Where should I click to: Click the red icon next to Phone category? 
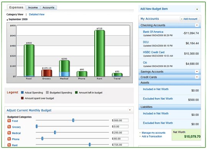pos(9,139)
